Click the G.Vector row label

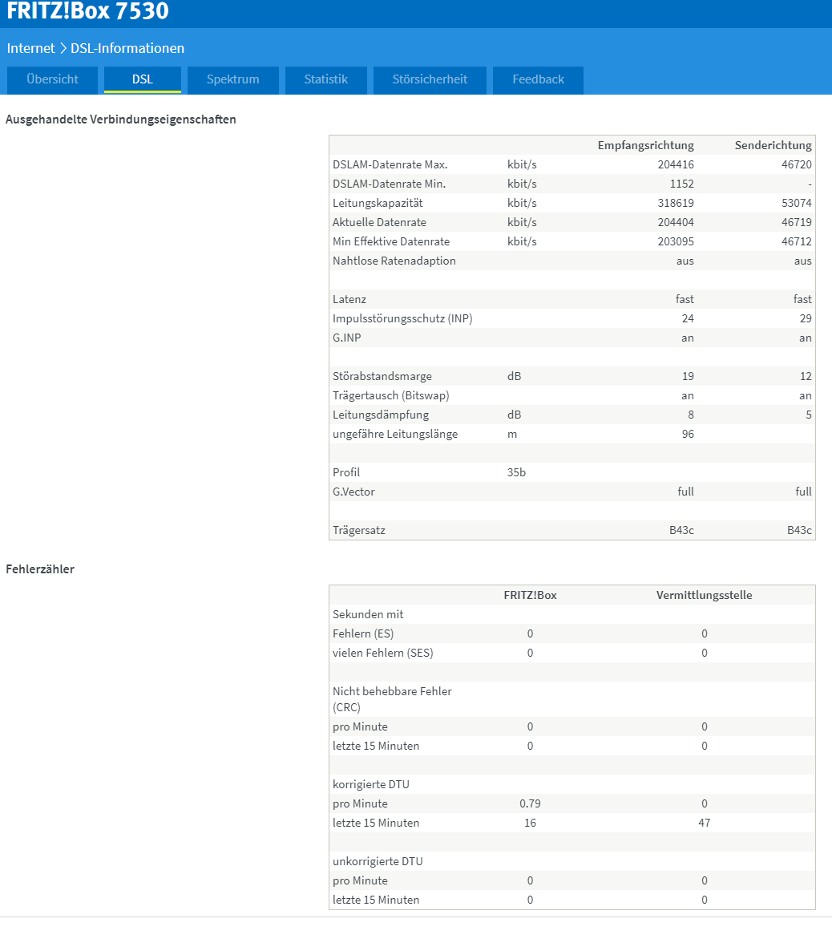tap(353, 492)
